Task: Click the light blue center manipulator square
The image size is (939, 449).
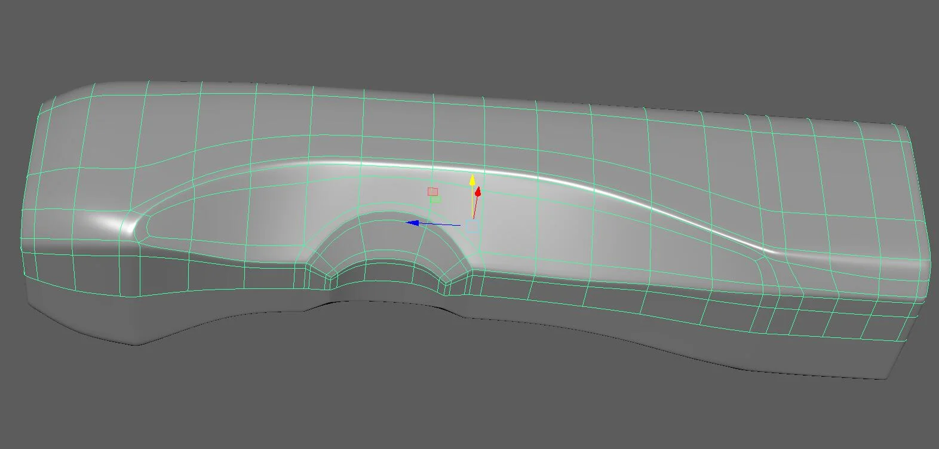Action: [472, 225]
